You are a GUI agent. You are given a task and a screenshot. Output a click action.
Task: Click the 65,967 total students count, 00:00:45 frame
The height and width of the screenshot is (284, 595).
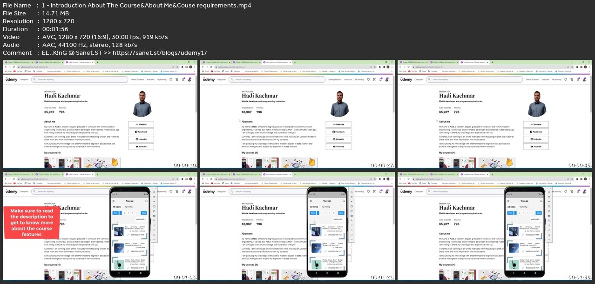point(443,112)
